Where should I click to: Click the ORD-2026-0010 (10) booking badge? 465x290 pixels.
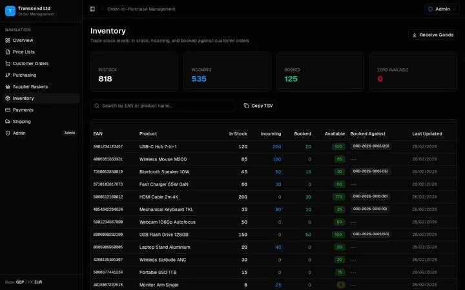coord(370,209)
